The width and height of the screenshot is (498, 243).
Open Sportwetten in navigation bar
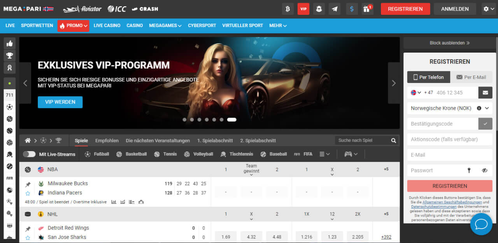click(37, 26)
